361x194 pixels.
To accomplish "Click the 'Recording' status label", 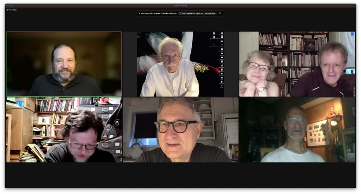I will 12,10.
